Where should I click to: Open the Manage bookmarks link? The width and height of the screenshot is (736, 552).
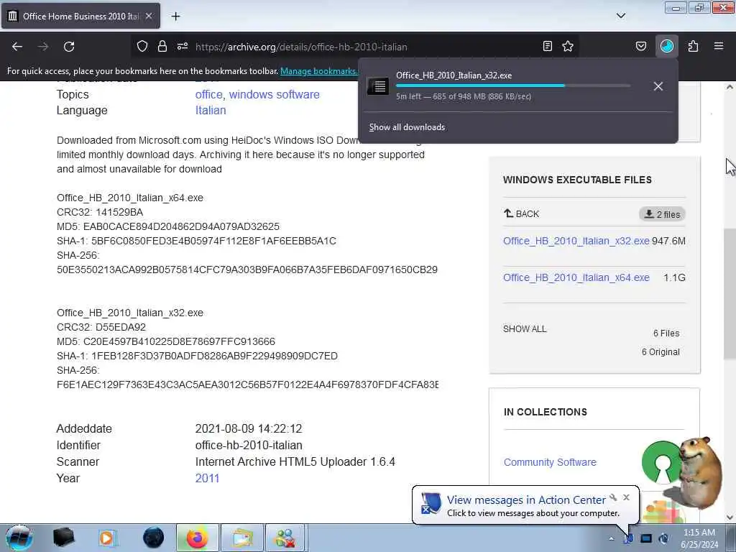[318, 71]
